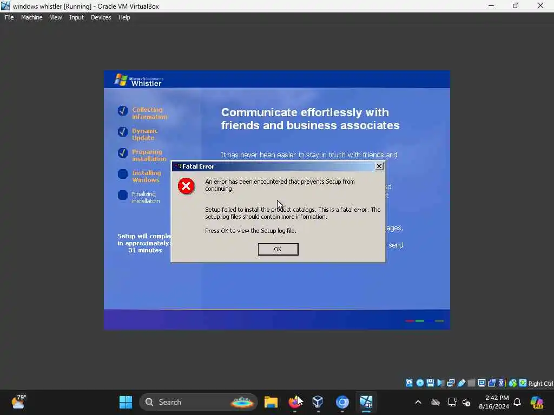Click 'Communicate effortlessly with' heading
554x415 pixels.
tap(305, 112)
